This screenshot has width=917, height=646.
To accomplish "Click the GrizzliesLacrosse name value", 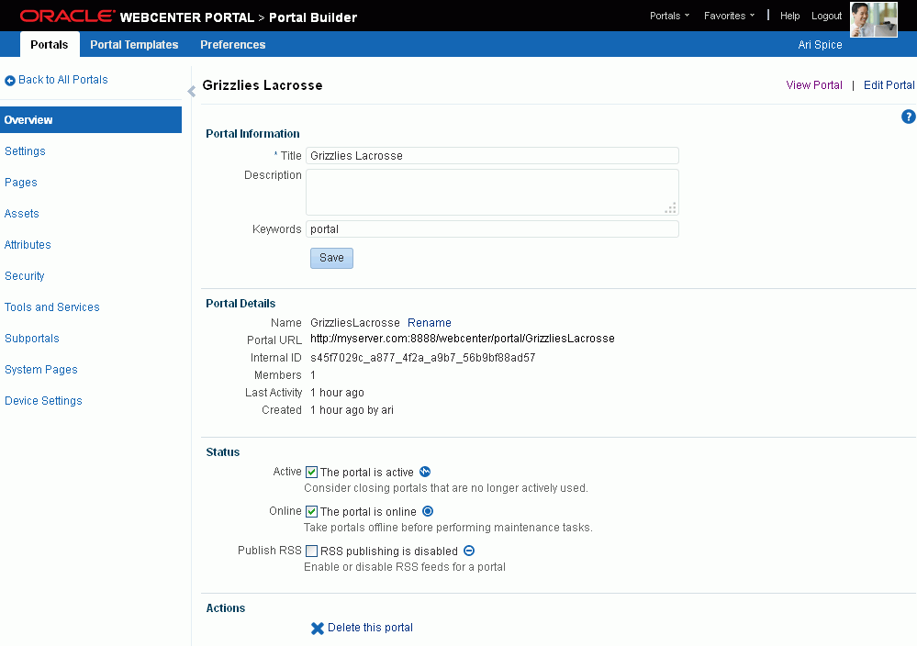I will (x=355, y=323).
